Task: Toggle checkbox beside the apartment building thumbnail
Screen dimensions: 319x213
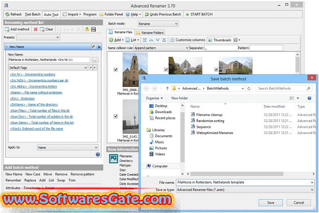Action: point(216,70)
